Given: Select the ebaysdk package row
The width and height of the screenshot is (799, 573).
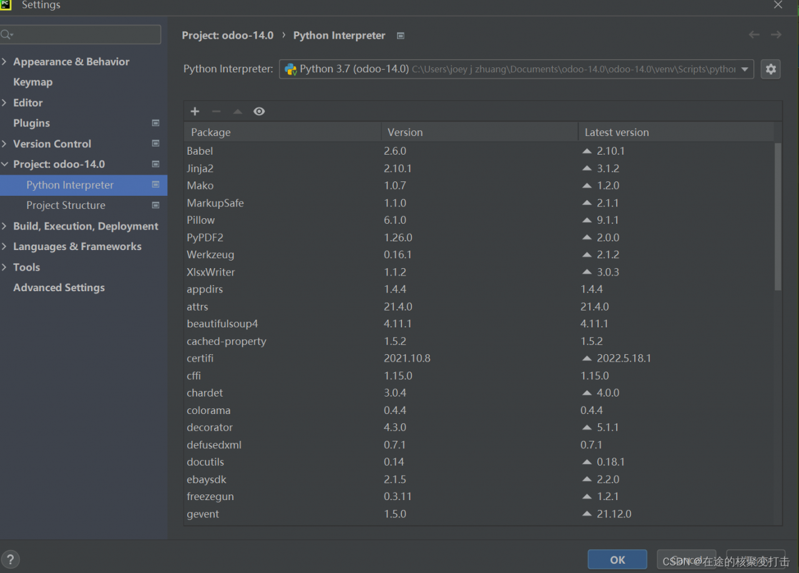Looking at the screenshot, I should [479, 479].
